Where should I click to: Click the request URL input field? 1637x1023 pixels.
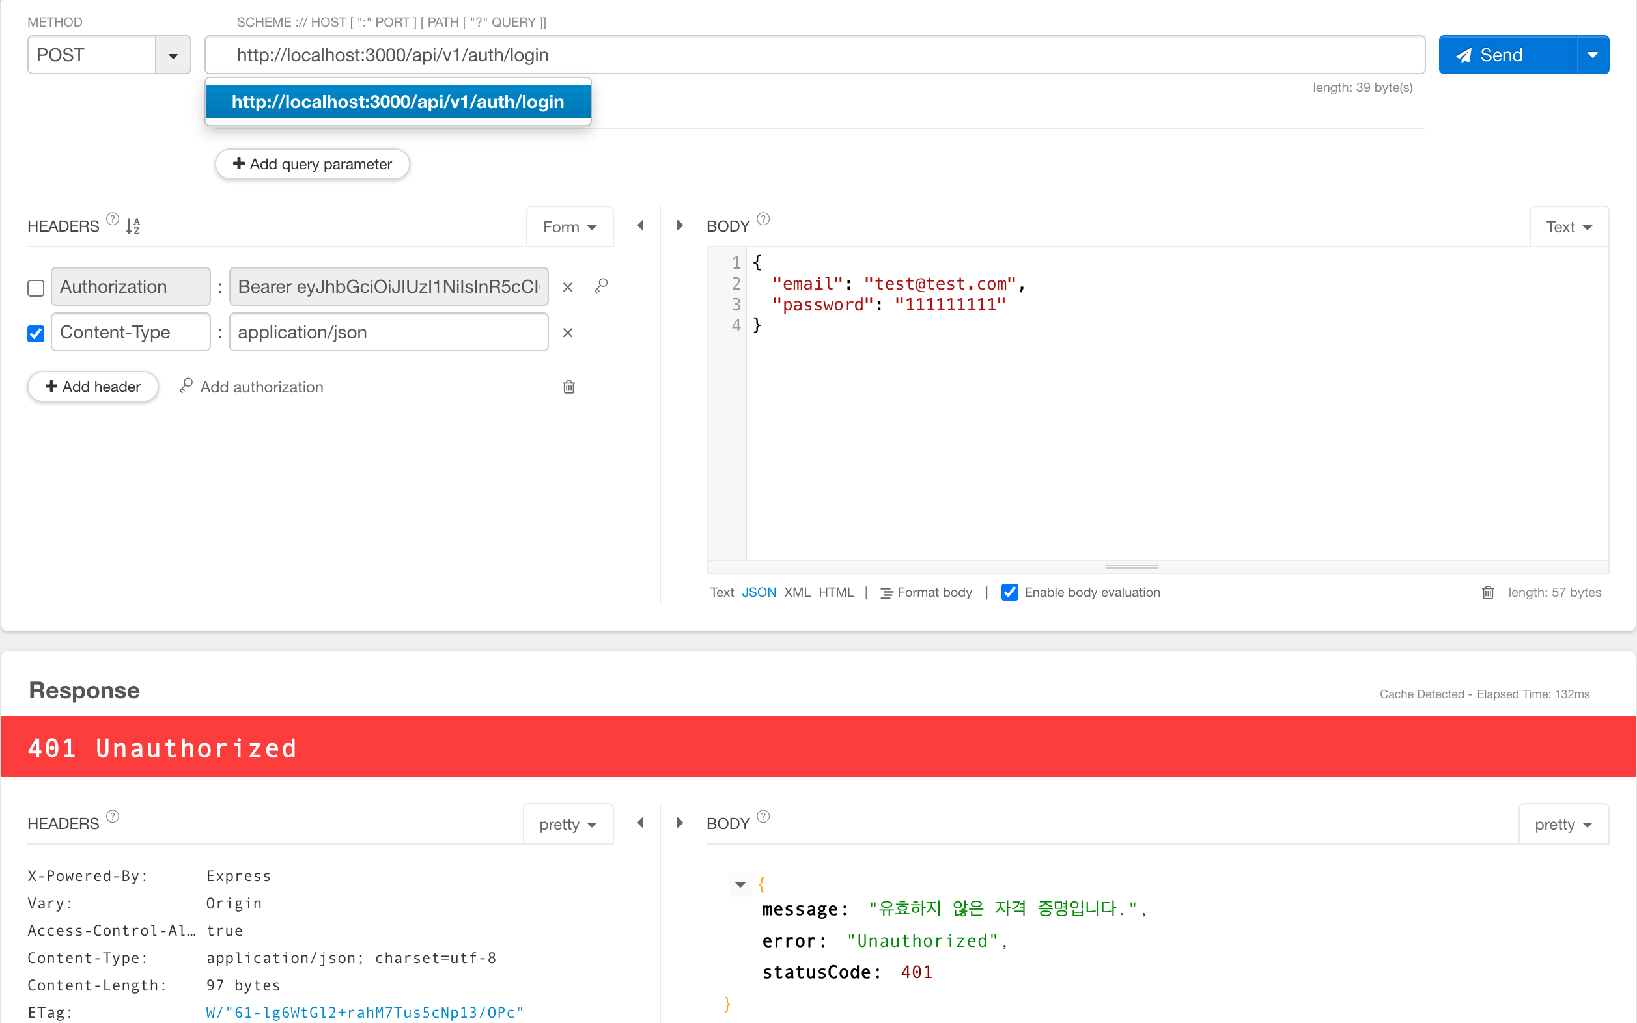click(x=815, y=55)
